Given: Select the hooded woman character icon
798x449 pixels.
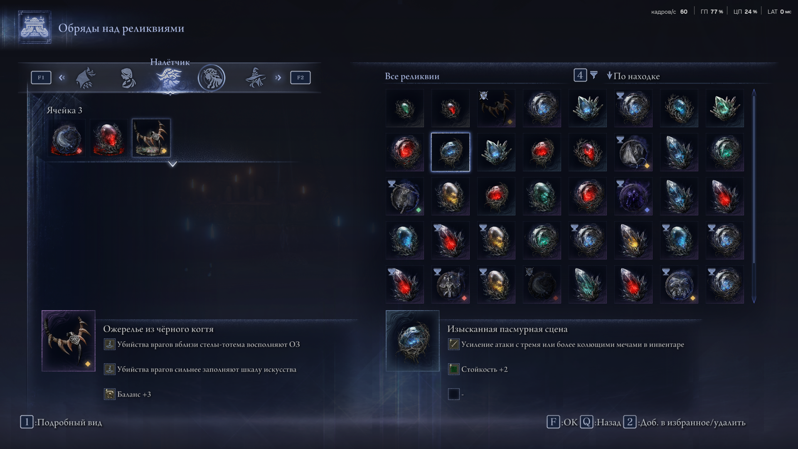Looking at the screenshot, I should 128,78.
